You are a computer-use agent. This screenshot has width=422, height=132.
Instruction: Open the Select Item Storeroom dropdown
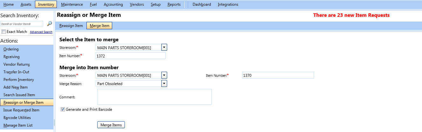[x=164, y=48]
